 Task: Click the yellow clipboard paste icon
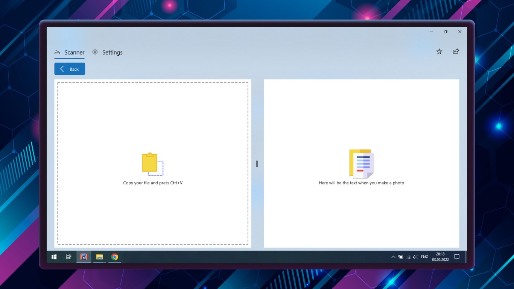point(152,164)
